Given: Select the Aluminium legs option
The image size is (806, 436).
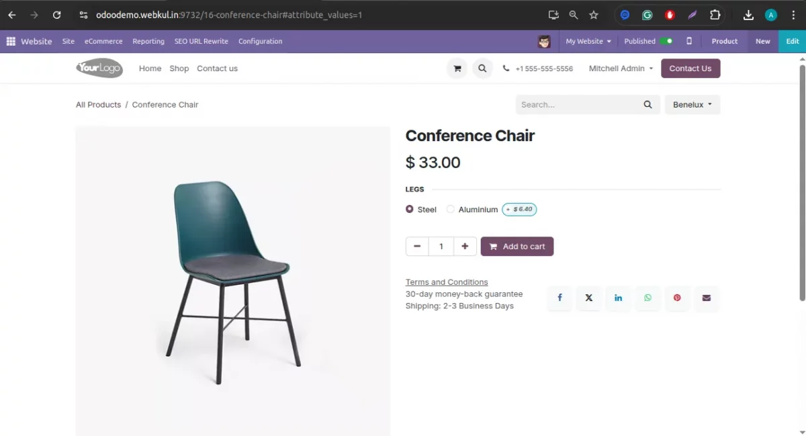Looking at the screenshot, I should point(450,209).
